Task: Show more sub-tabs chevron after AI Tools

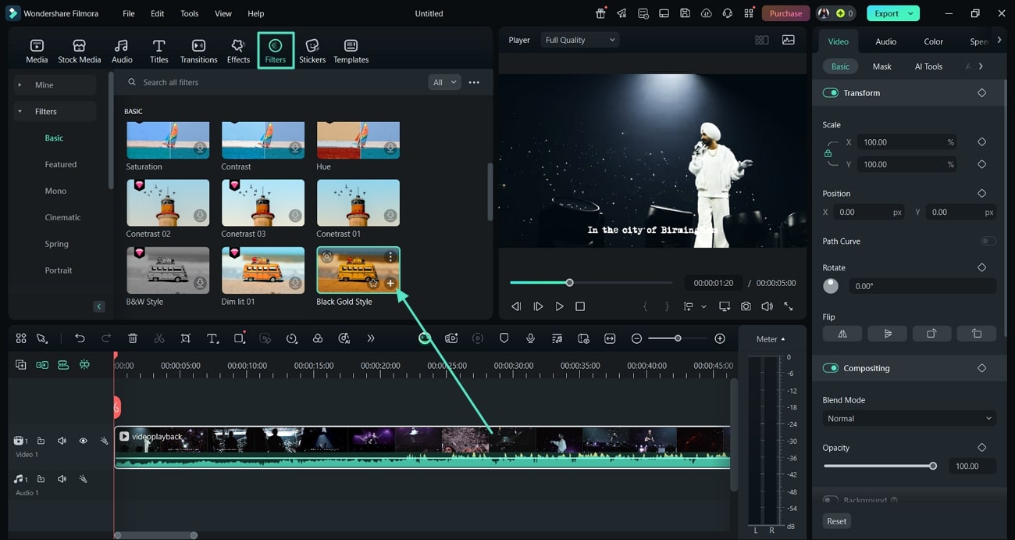Action: [981, 66]
